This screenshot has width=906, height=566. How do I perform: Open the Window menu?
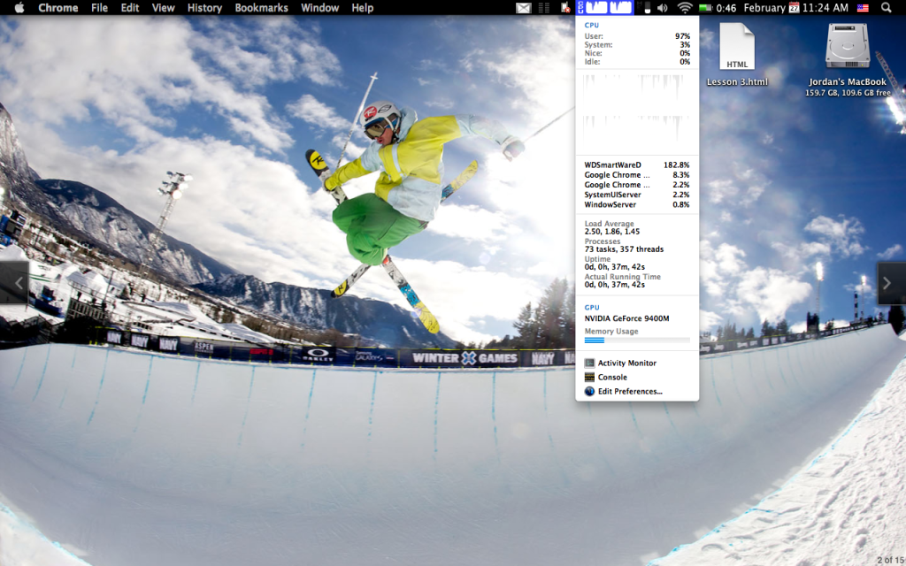(x=319, y=7)
